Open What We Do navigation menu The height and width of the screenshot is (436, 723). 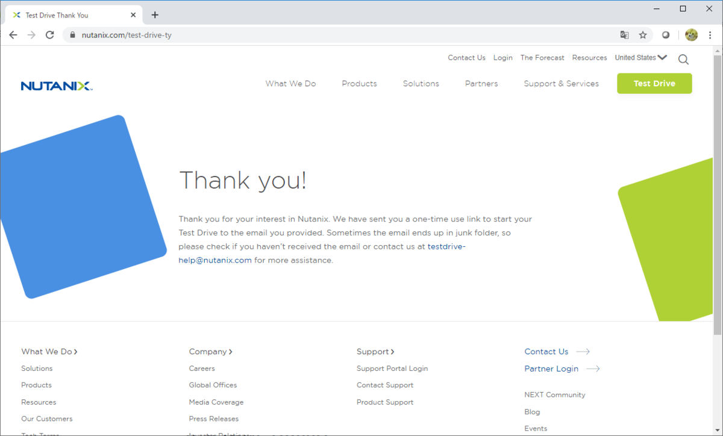coord(290,84)
